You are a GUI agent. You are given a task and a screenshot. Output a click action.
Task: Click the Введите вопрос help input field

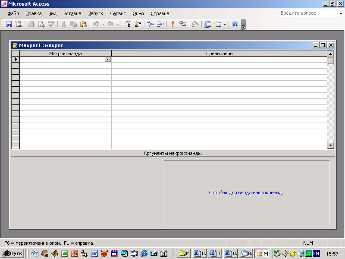(309, 13)
